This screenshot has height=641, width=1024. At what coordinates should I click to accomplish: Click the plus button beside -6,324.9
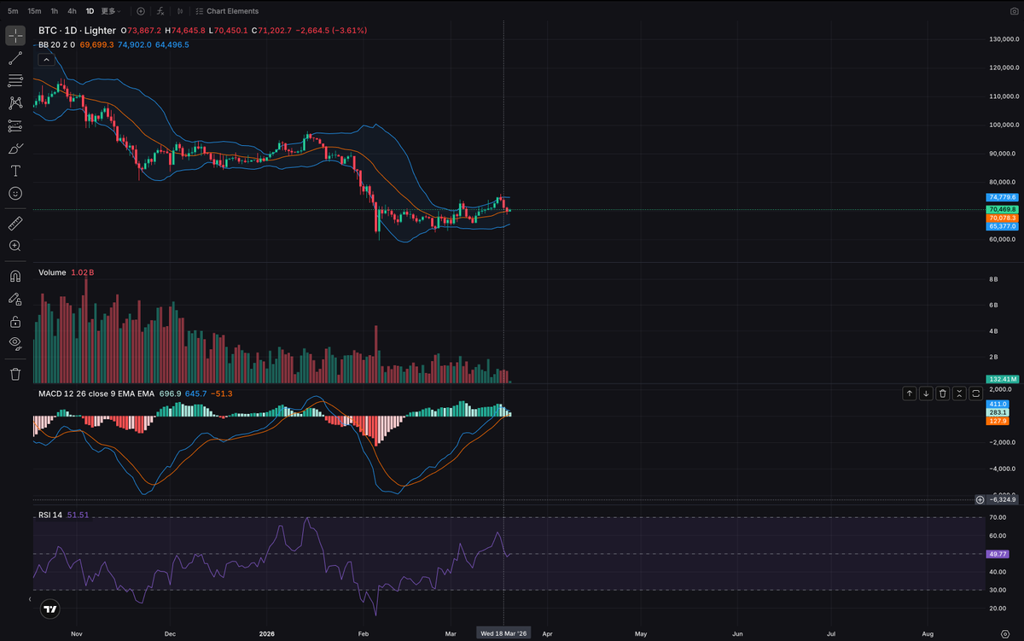(x=980, y=499)
